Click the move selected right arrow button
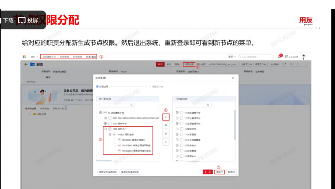 click(166, 117)
